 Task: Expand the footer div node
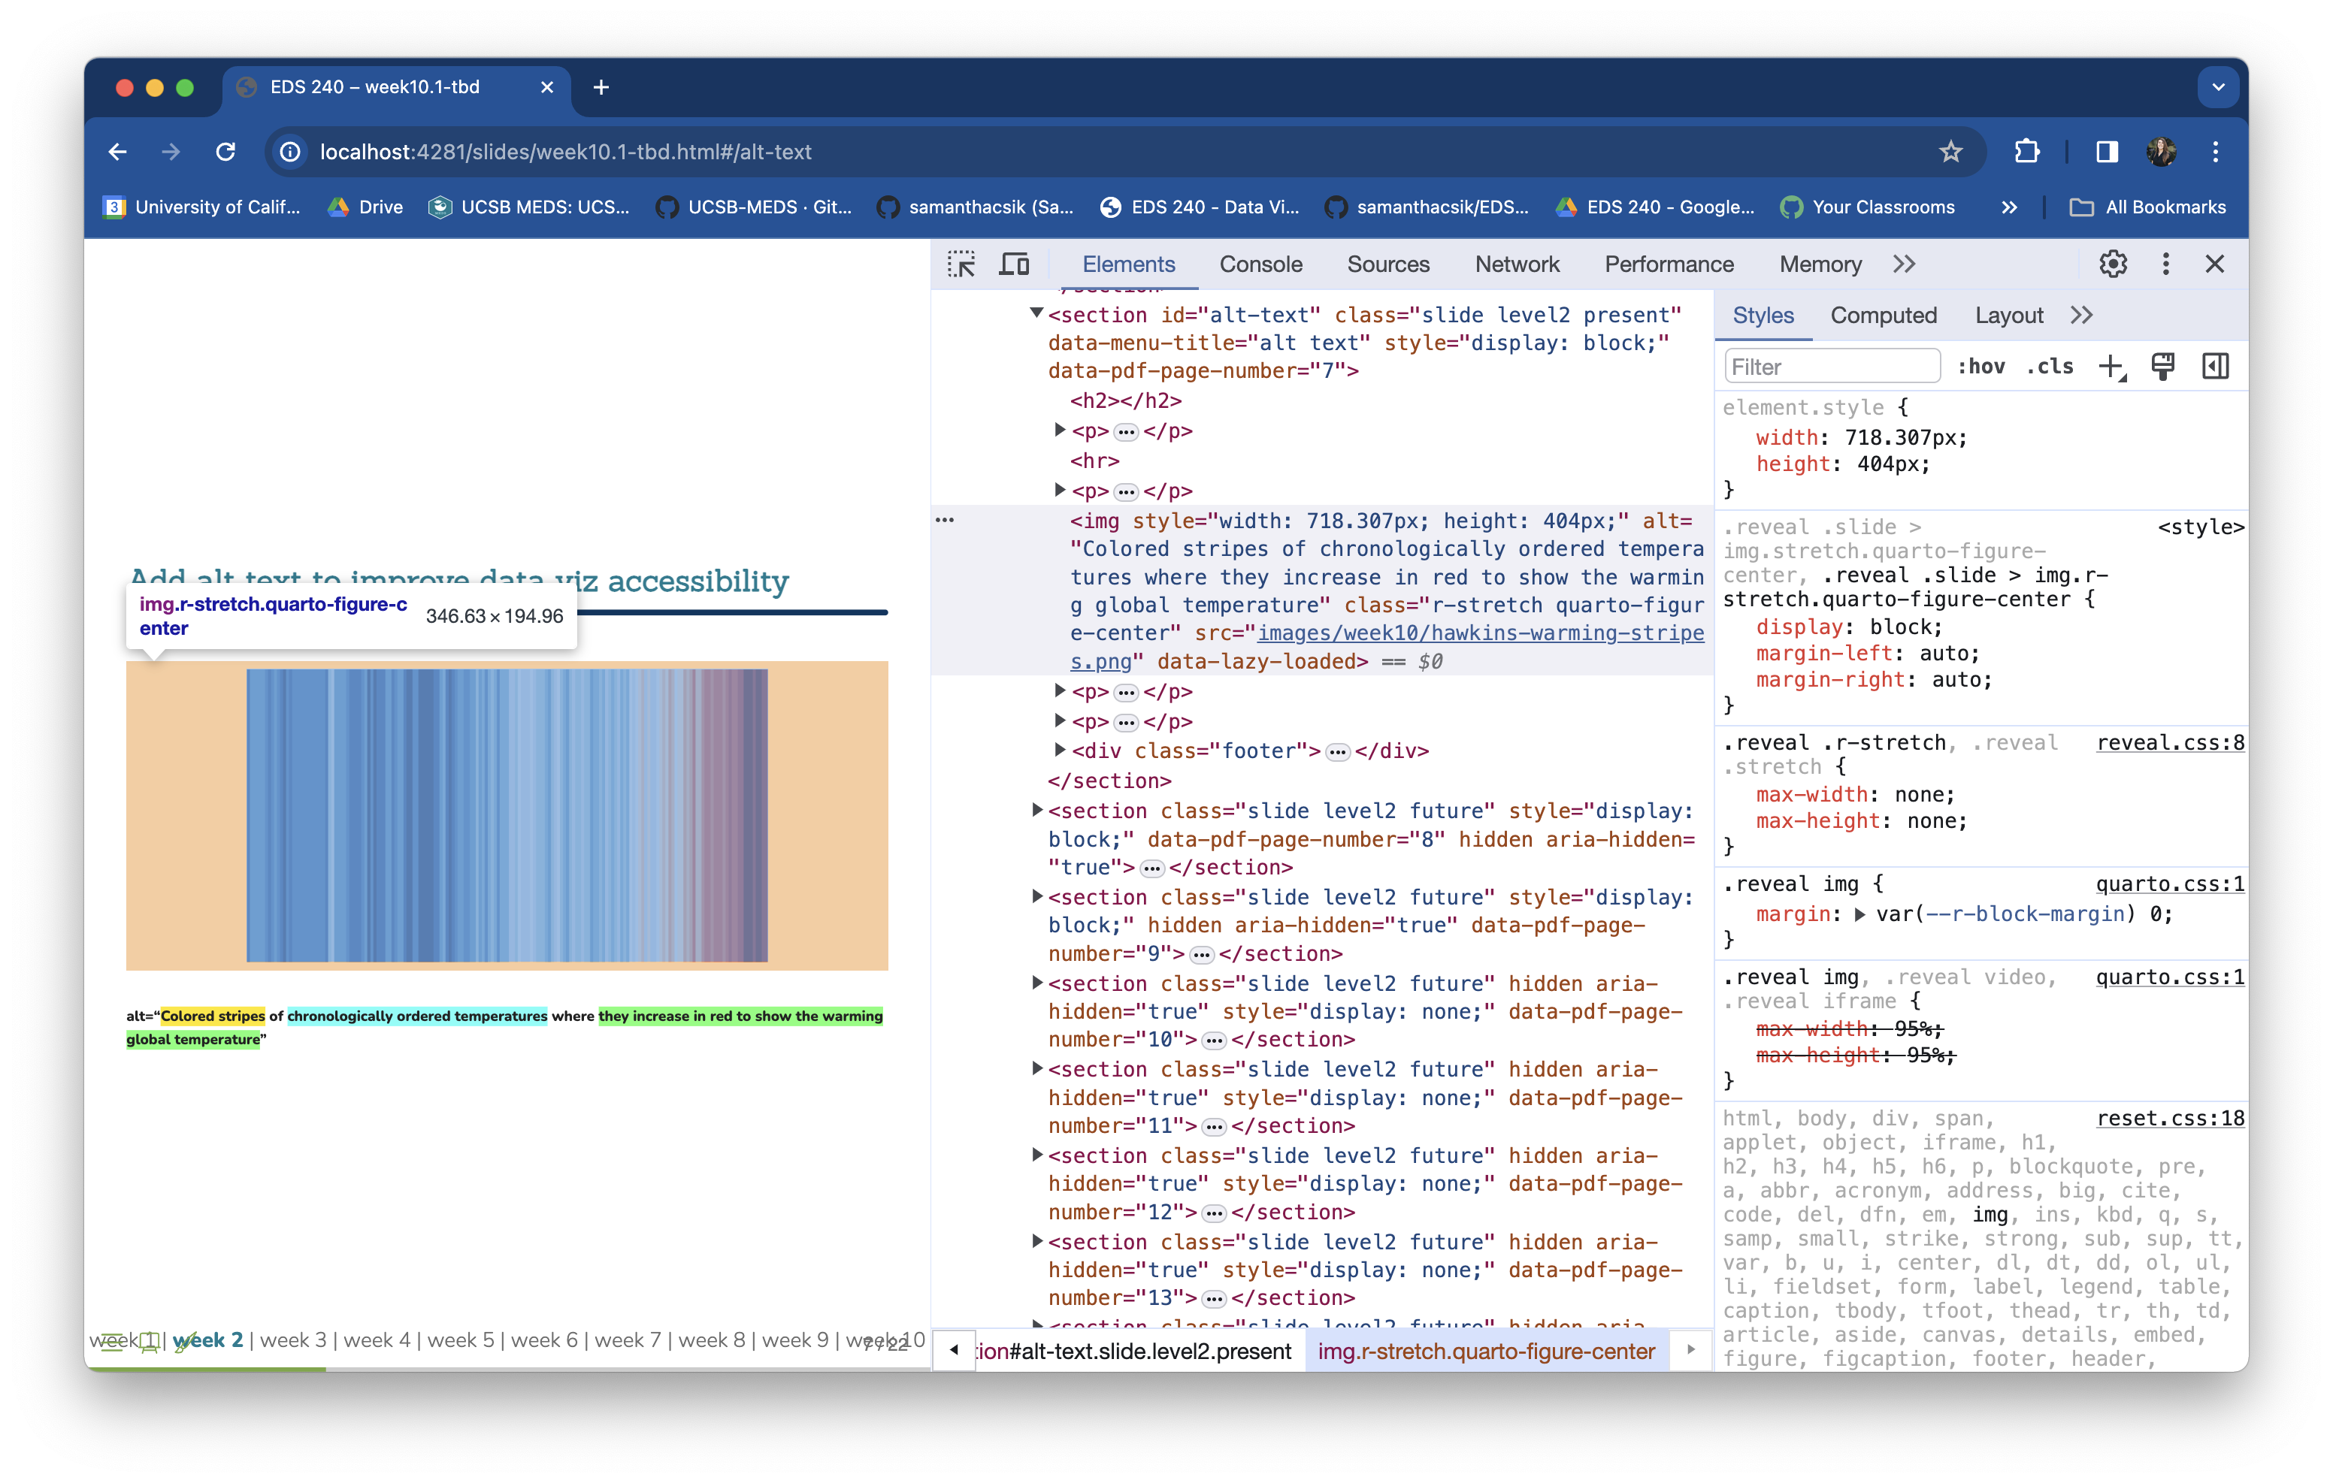[x=1059, y=750]
